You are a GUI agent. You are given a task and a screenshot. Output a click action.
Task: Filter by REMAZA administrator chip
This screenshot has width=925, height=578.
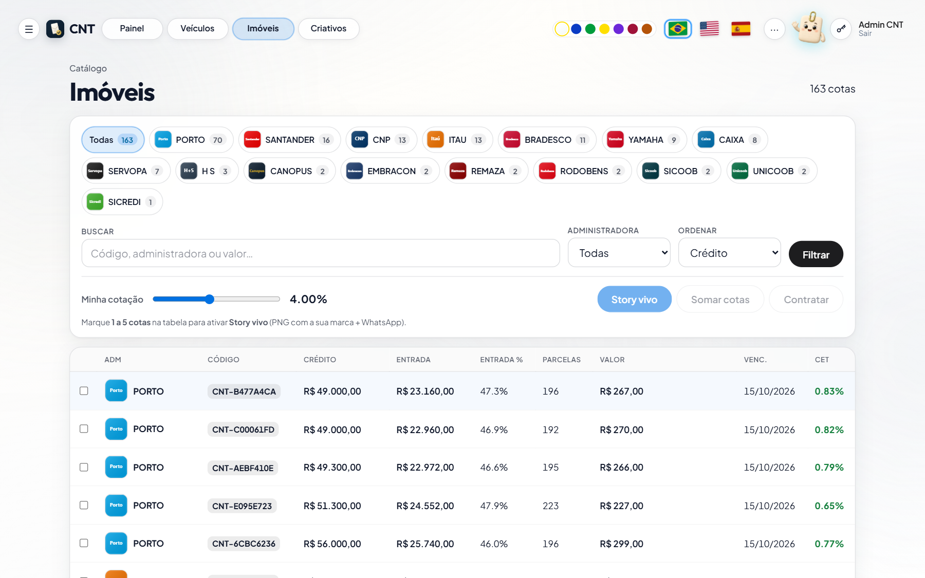tap(487, 171)
